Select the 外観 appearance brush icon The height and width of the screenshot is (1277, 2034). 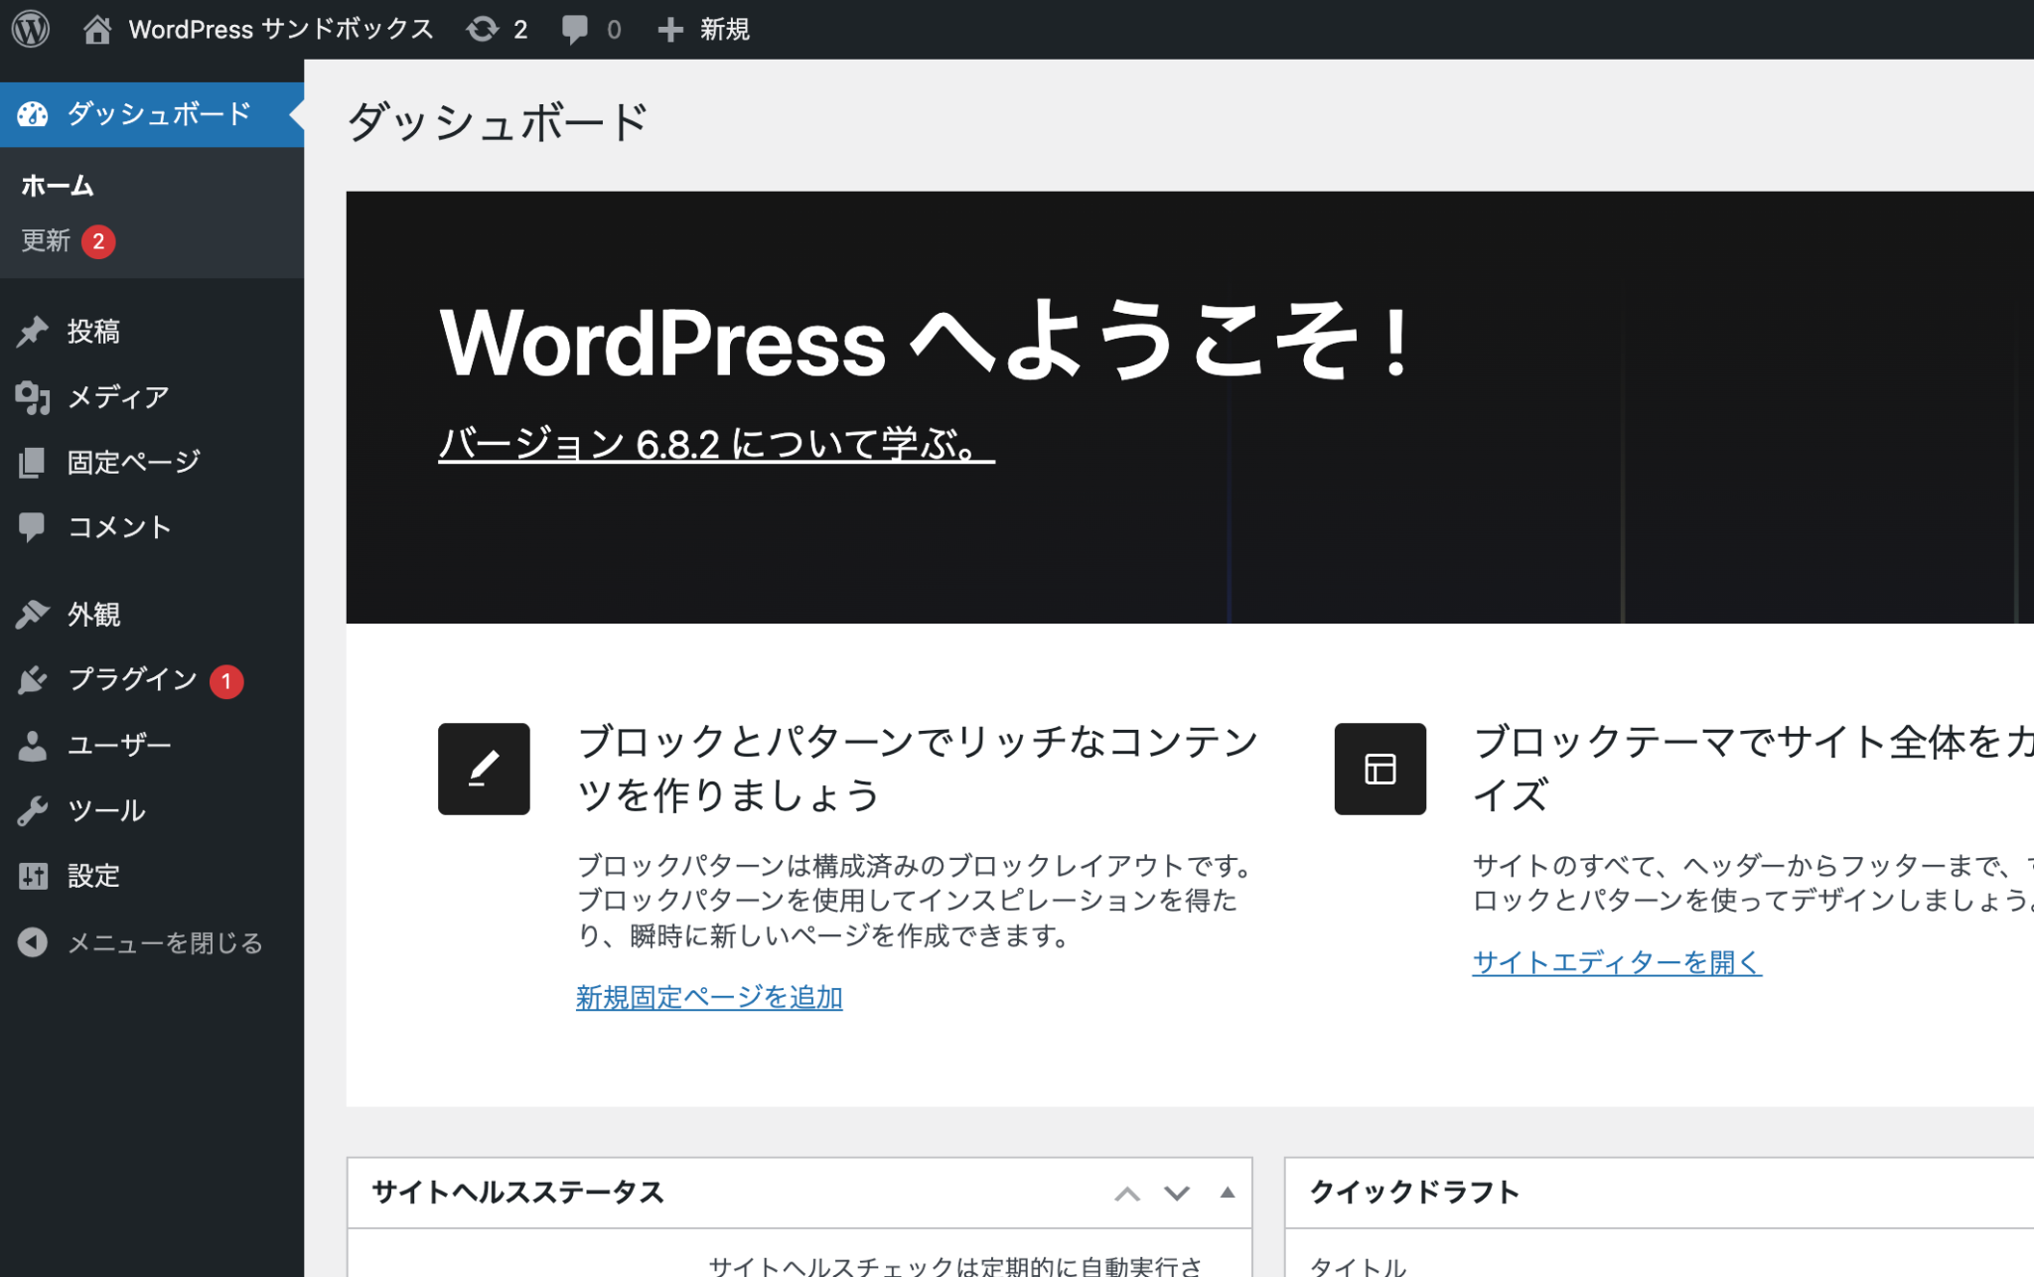coord(33,613)
